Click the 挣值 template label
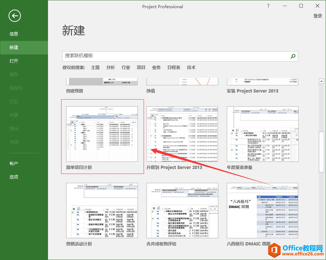The width and height of the screenshot is (326, 260). pos(150,91)
